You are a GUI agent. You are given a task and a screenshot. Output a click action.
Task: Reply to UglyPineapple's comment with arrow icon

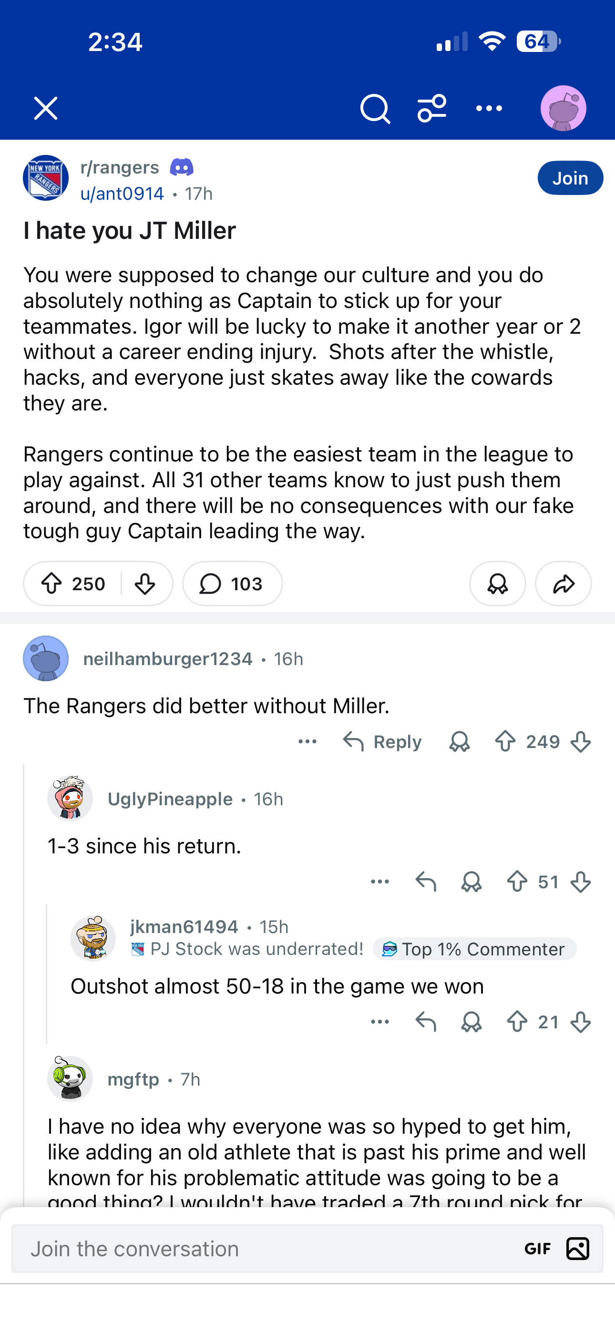click(x=426, y=882)
